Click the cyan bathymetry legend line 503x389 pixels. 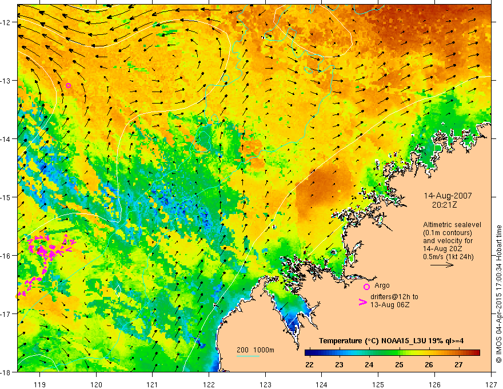tap(248, 356)
